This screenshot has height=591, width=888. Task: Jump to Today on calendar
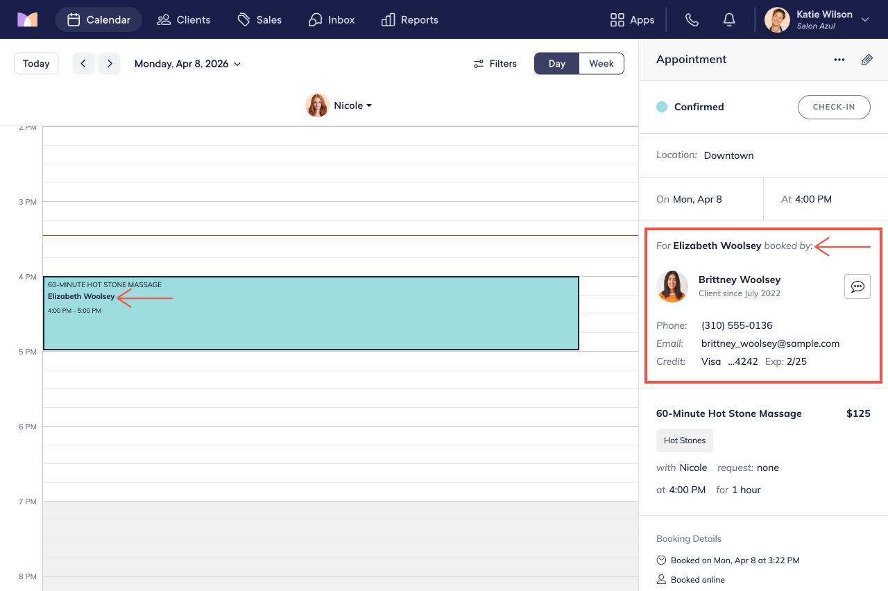point(36,64)
